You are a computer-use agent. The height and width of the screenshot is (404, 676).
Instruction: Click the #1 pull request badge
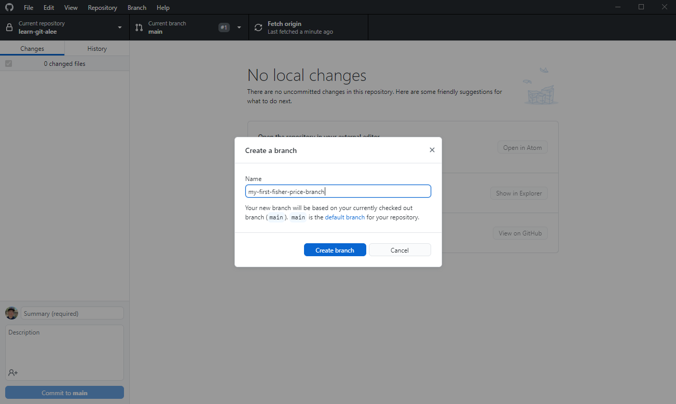[x=224, y=27]
